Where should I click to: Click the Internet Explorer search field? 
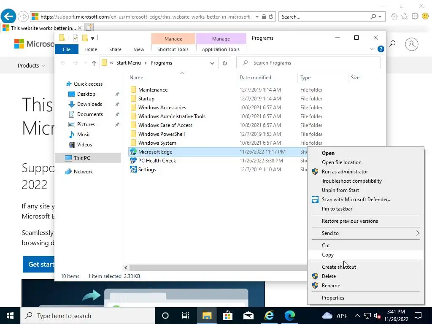324,17
